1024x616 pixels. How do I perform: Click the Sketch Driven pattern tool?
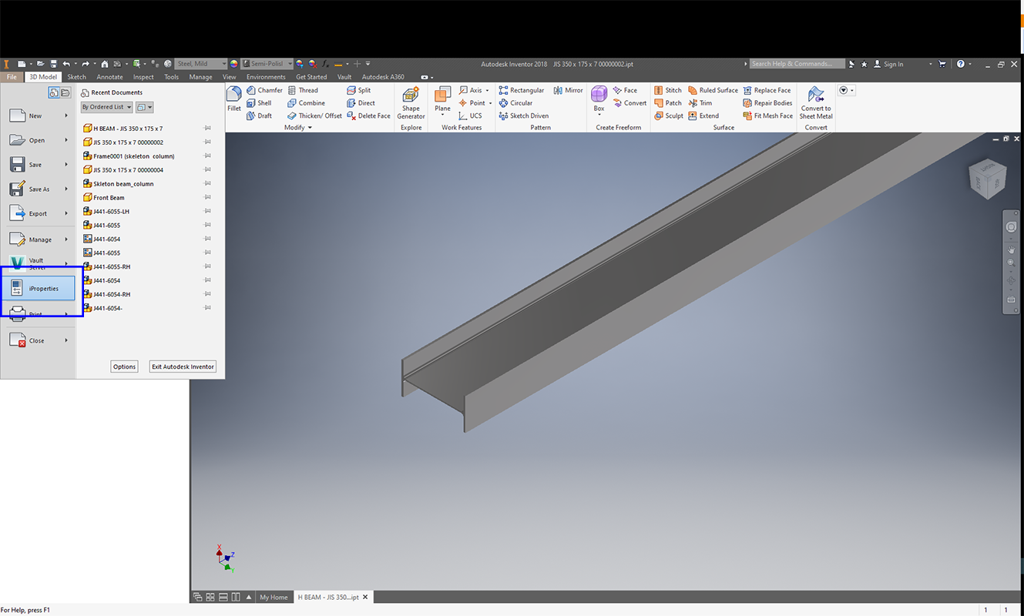(524, 115)
